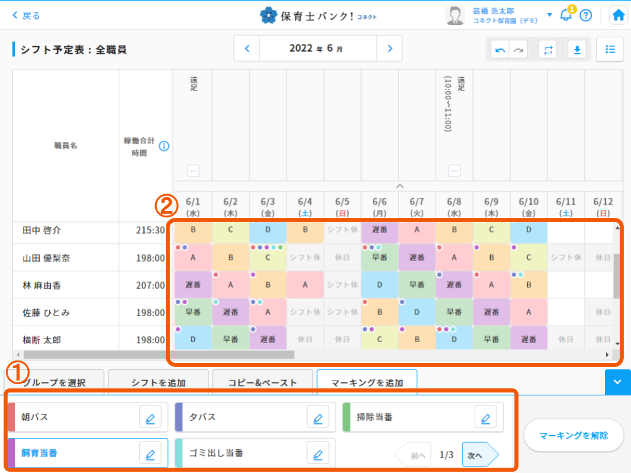The image size is (631, 473).
Task: Go to home via house icon
Action: click(619, 15)
